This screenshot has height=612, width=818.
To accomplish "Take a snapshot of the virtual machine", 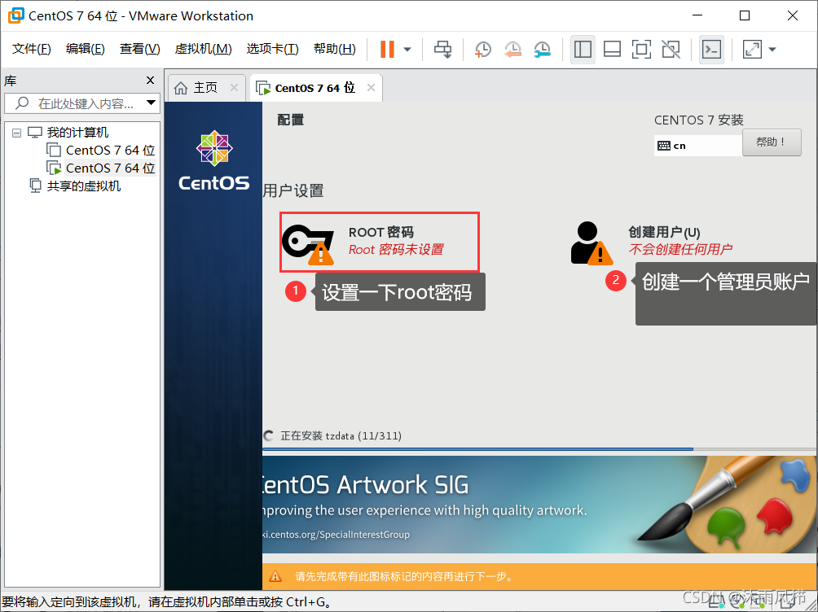I will coord(482,49).
